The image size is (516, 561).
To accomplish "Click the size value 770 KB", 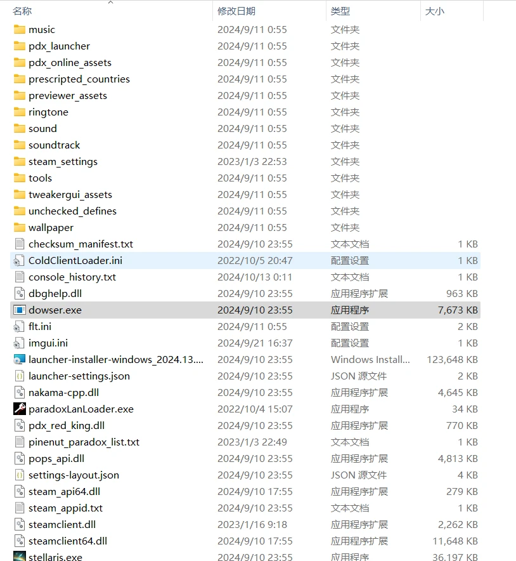I will pyautogui.click(x=462, y=425).
